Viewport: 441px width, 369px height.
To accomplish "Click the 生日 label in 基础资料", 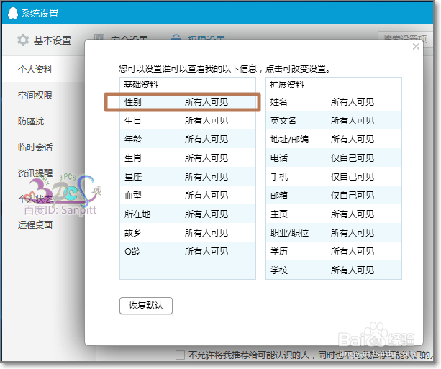I will 133,121.
